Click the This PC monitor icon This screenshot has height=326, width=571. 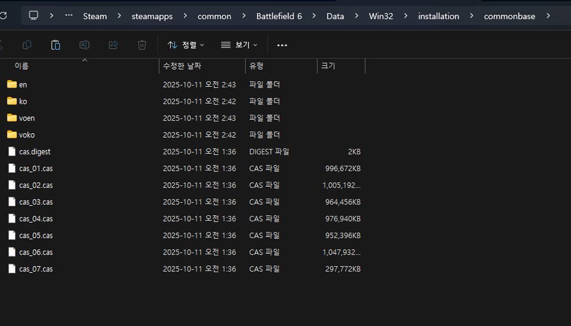[x=34, y=16]
